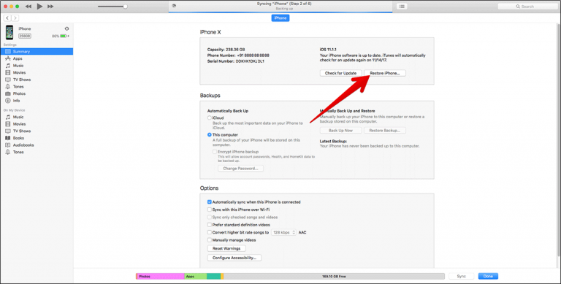Select This computer backup radio button
This screenshot has width=561, height=284.
click(x=210, y=135)
